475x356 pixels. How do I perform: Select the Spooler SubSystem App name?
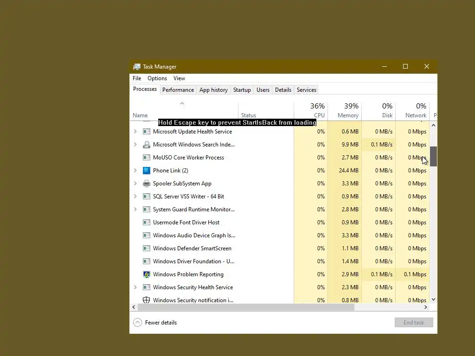[x=182, y=184]
